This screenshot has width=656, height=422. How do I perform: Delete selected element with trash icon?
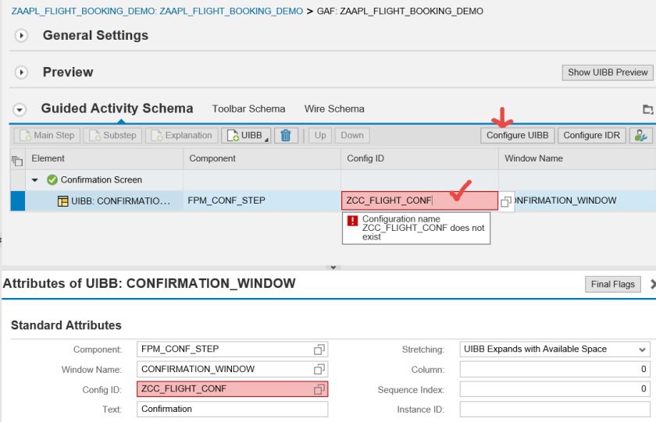[286, 136]
